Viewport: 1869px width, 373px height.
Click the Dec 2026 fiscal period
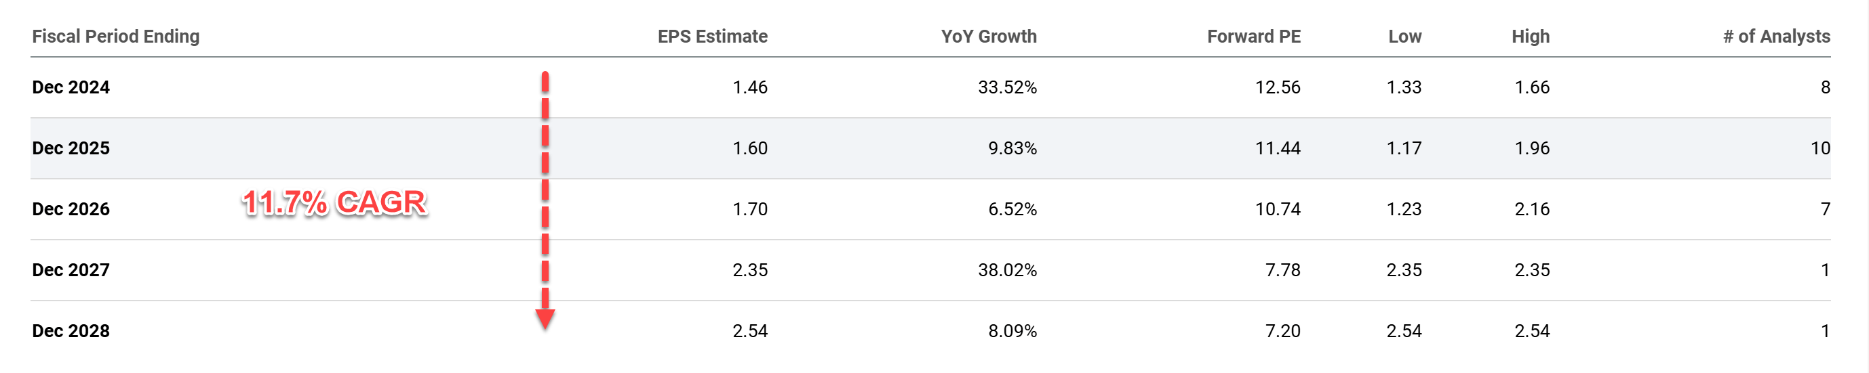(71, 209)
